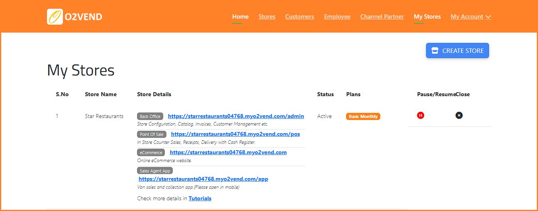Click the Point Of Sale badge

[152, 134]
